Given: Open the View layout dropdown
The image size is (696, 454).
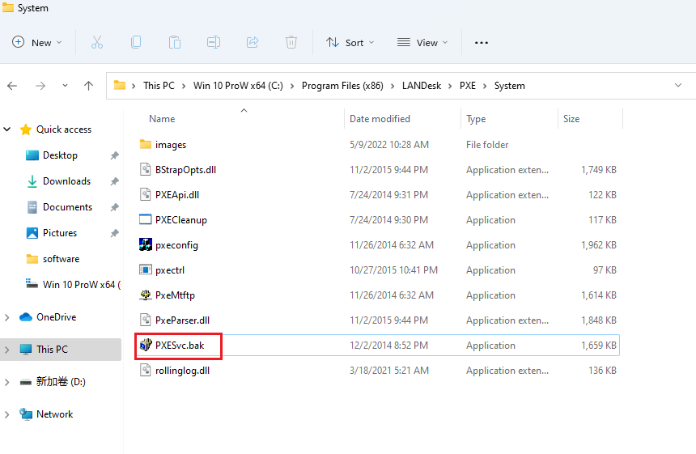Looking at the screenshot, I should (x=422, y=43).
